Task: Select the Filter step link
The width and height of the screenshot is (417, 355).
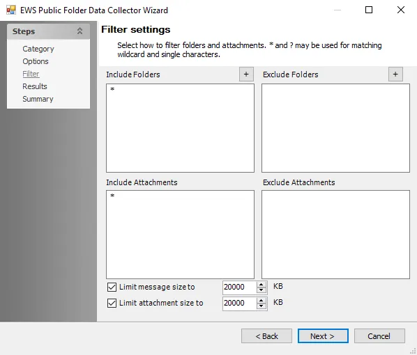Action: click(31, 74)
